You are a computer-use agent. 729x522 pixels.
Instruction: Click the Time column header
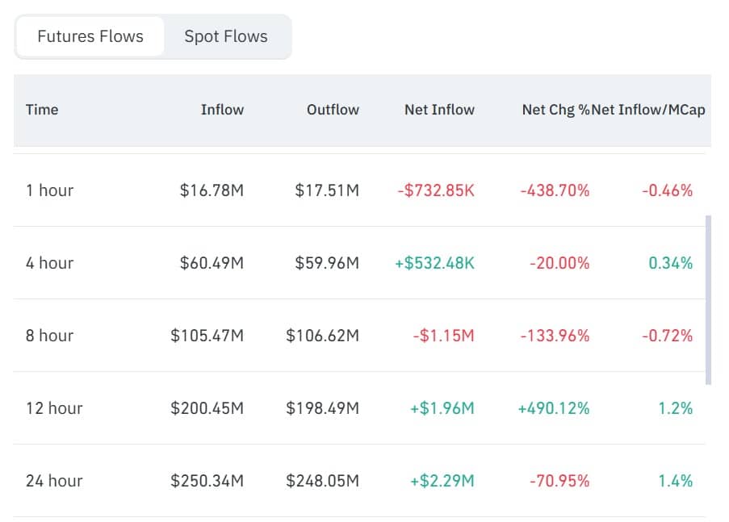tap(41, 110)
